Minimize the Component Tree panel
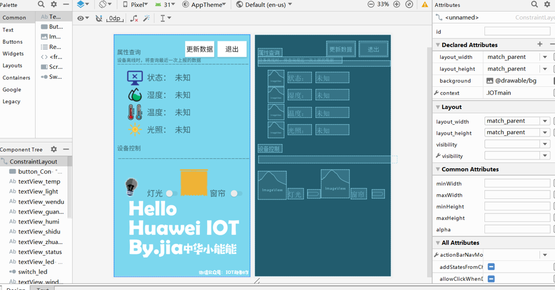 66,149
